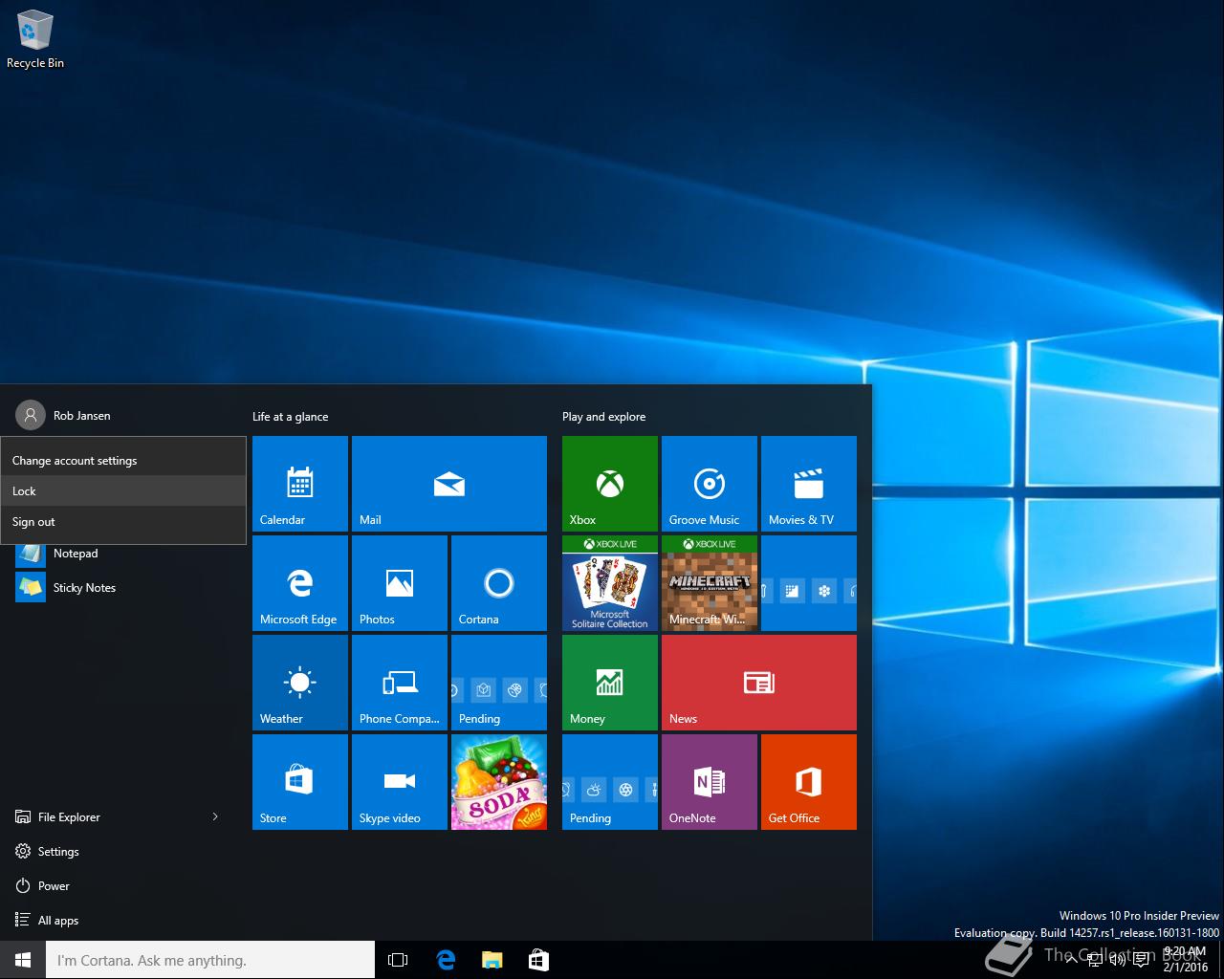1224x979 pixels.
Task: Open the Store tile in Start menu
Action: 300,782
